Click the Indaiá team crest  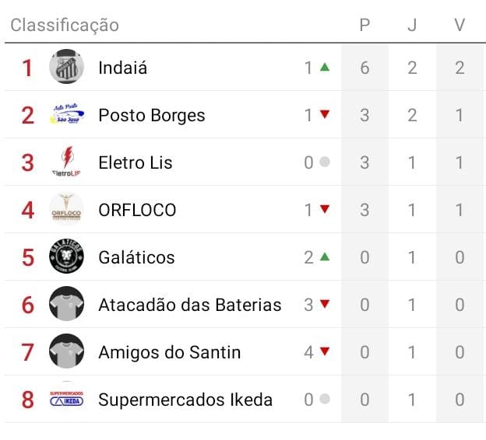(x=66, y=67)
